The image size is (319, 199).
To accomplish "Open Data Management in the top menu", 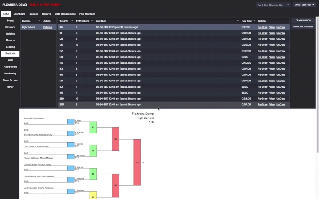I will (x=65, y=14).
